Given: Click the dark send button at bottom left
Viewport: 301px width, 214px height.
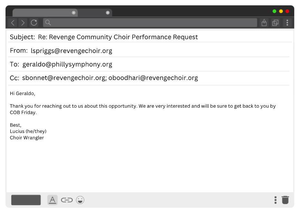Looking at the screenshot, I should [x=26, y=200].
